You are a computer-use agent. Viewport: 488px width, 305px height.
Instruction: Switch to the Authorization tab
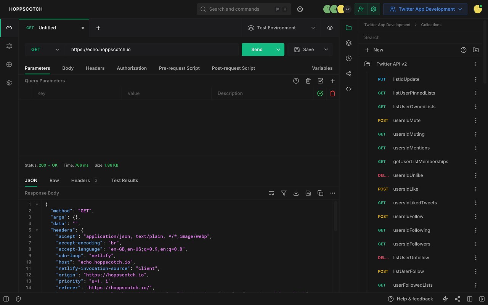[132, 68]
